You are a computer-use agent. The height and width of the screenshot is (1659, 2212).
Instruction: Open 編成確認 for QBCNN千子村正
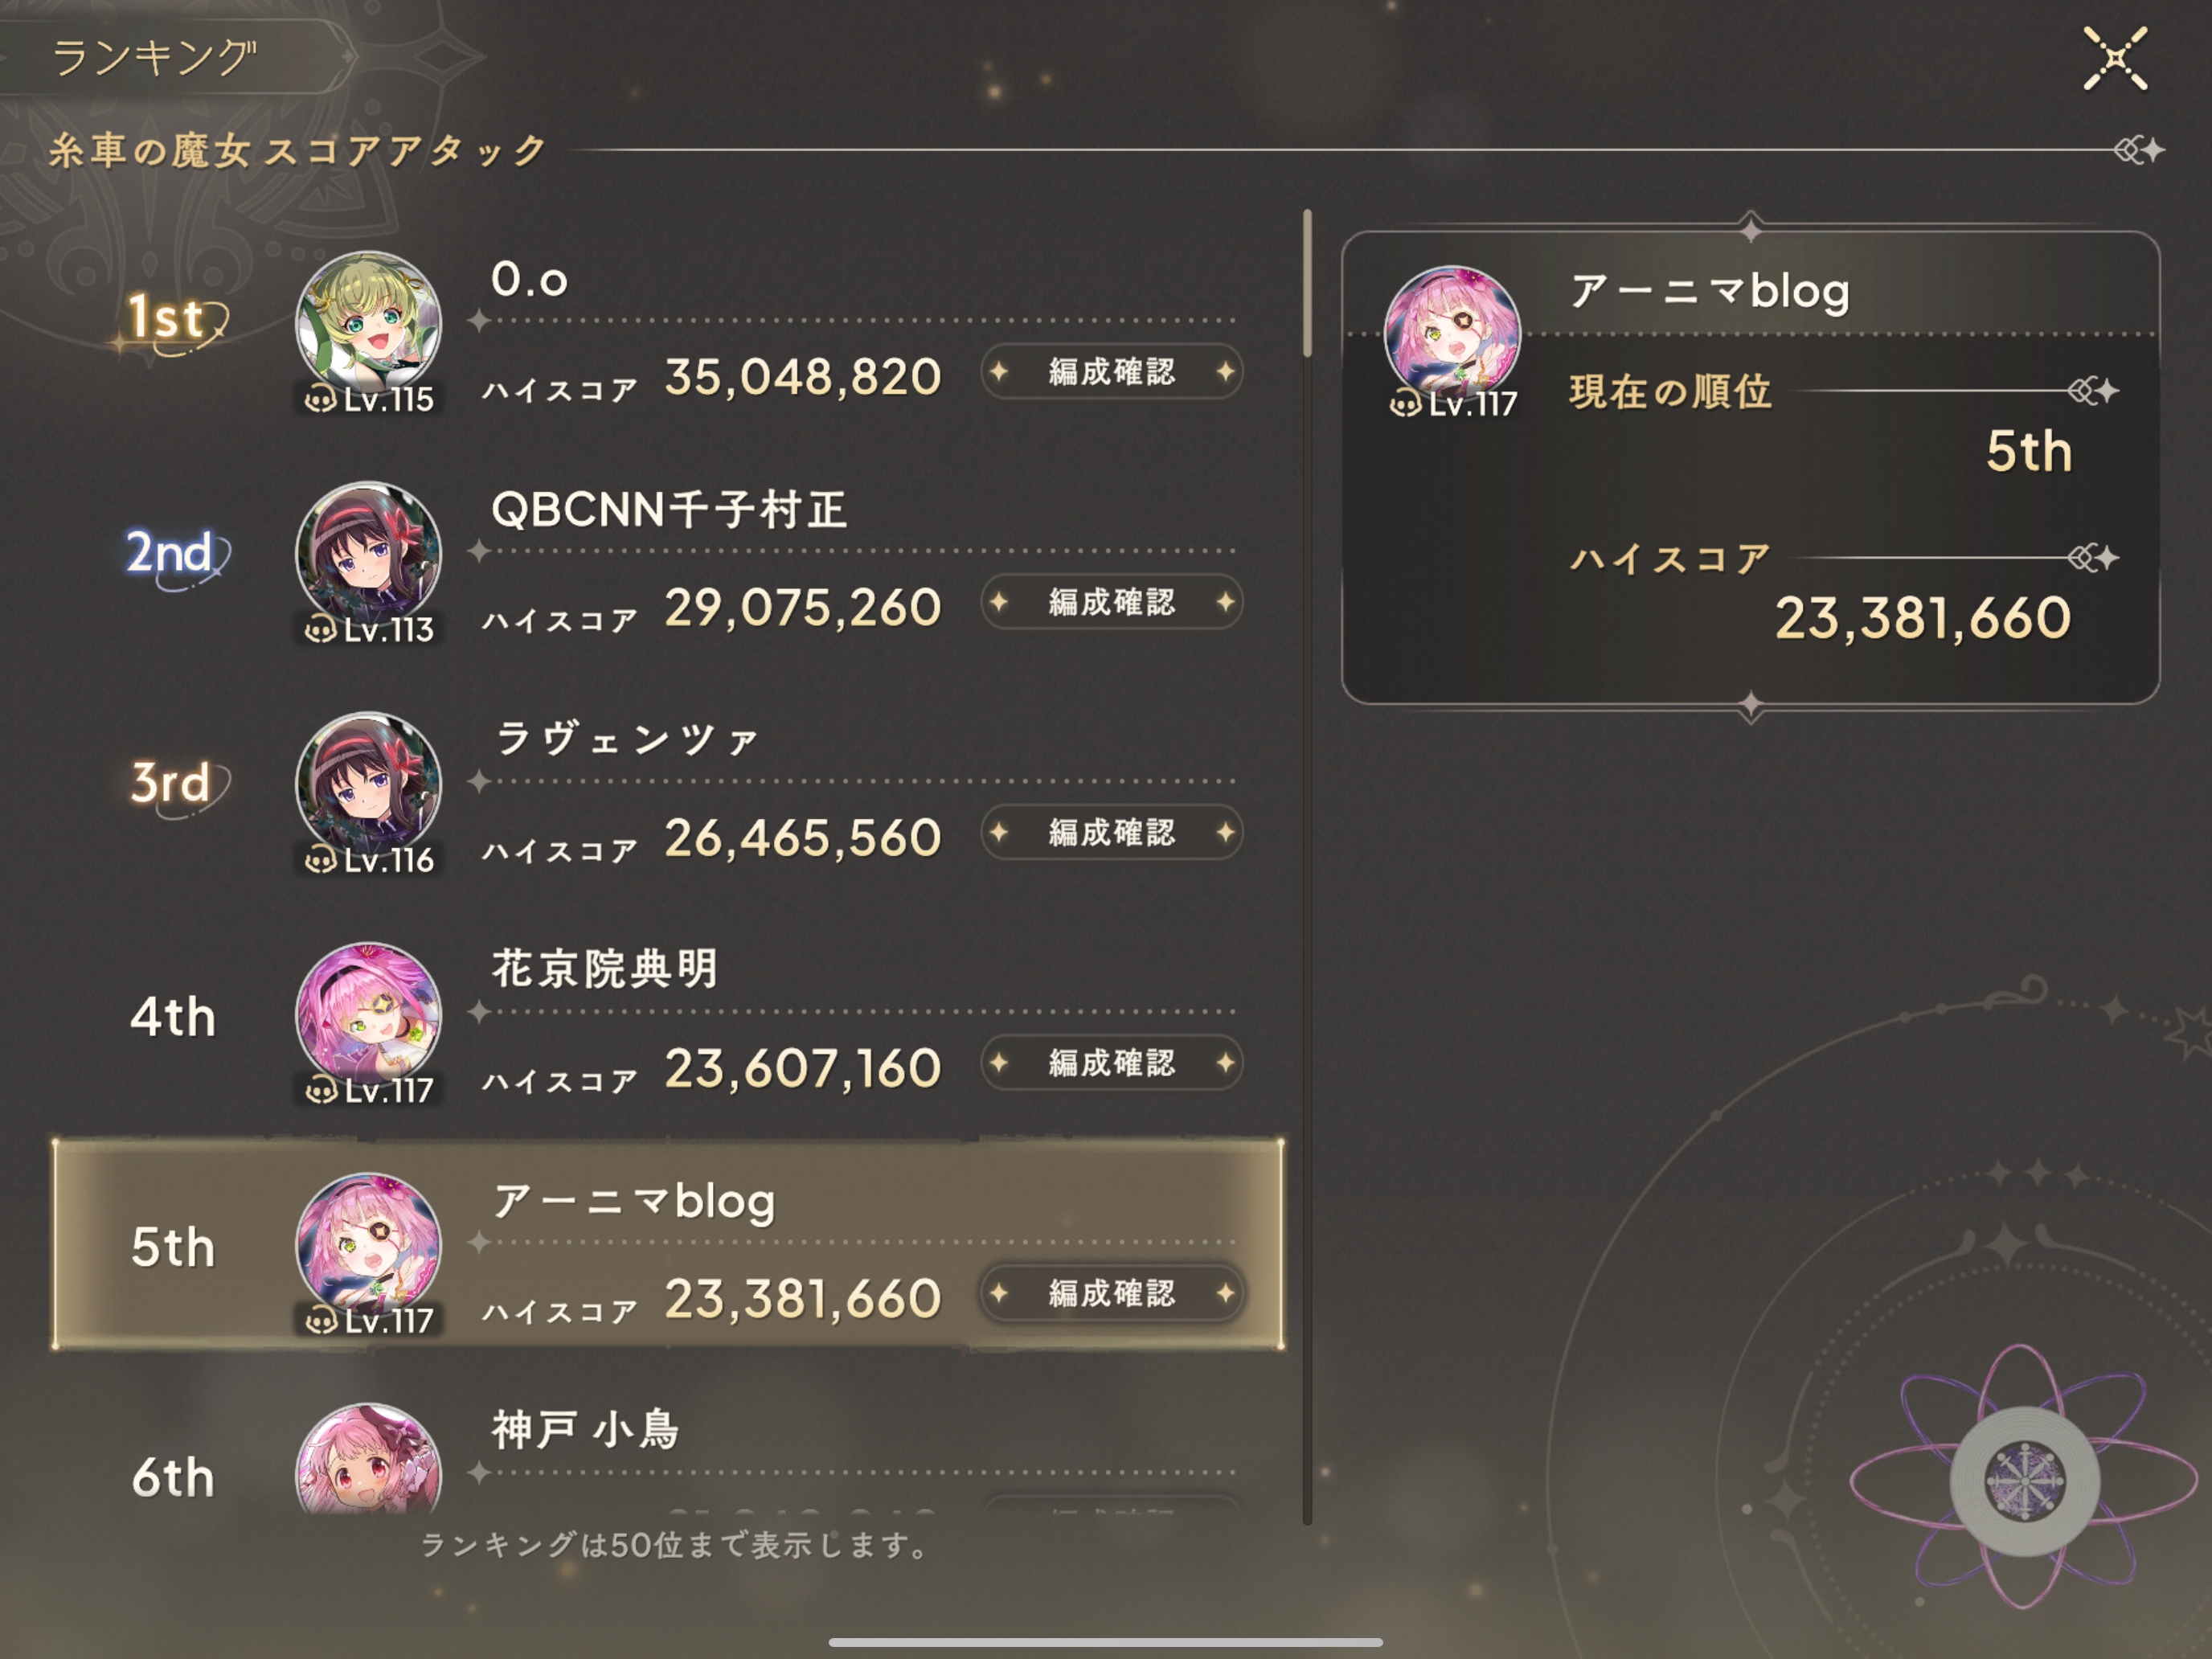click(1112, 602)
